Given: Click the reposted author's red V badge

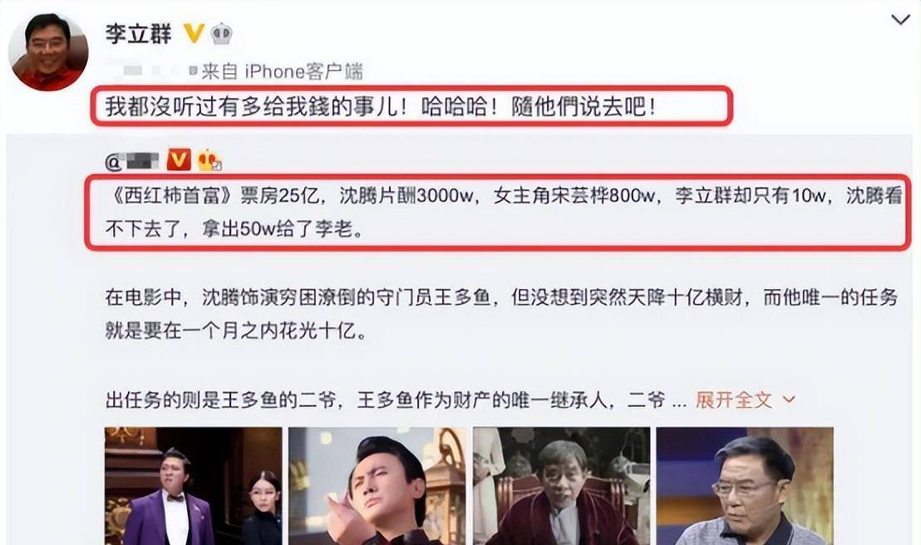Looking at the screenshot, I should click(180, 160).
